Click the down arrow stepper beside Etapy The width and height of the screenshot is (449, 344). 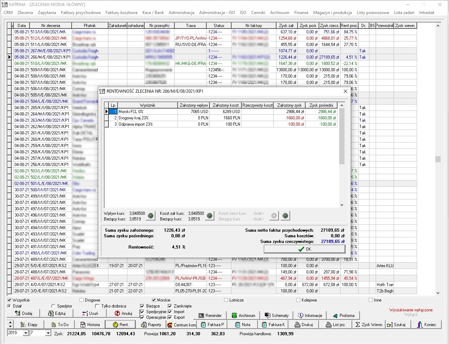(x=10, y=326)
